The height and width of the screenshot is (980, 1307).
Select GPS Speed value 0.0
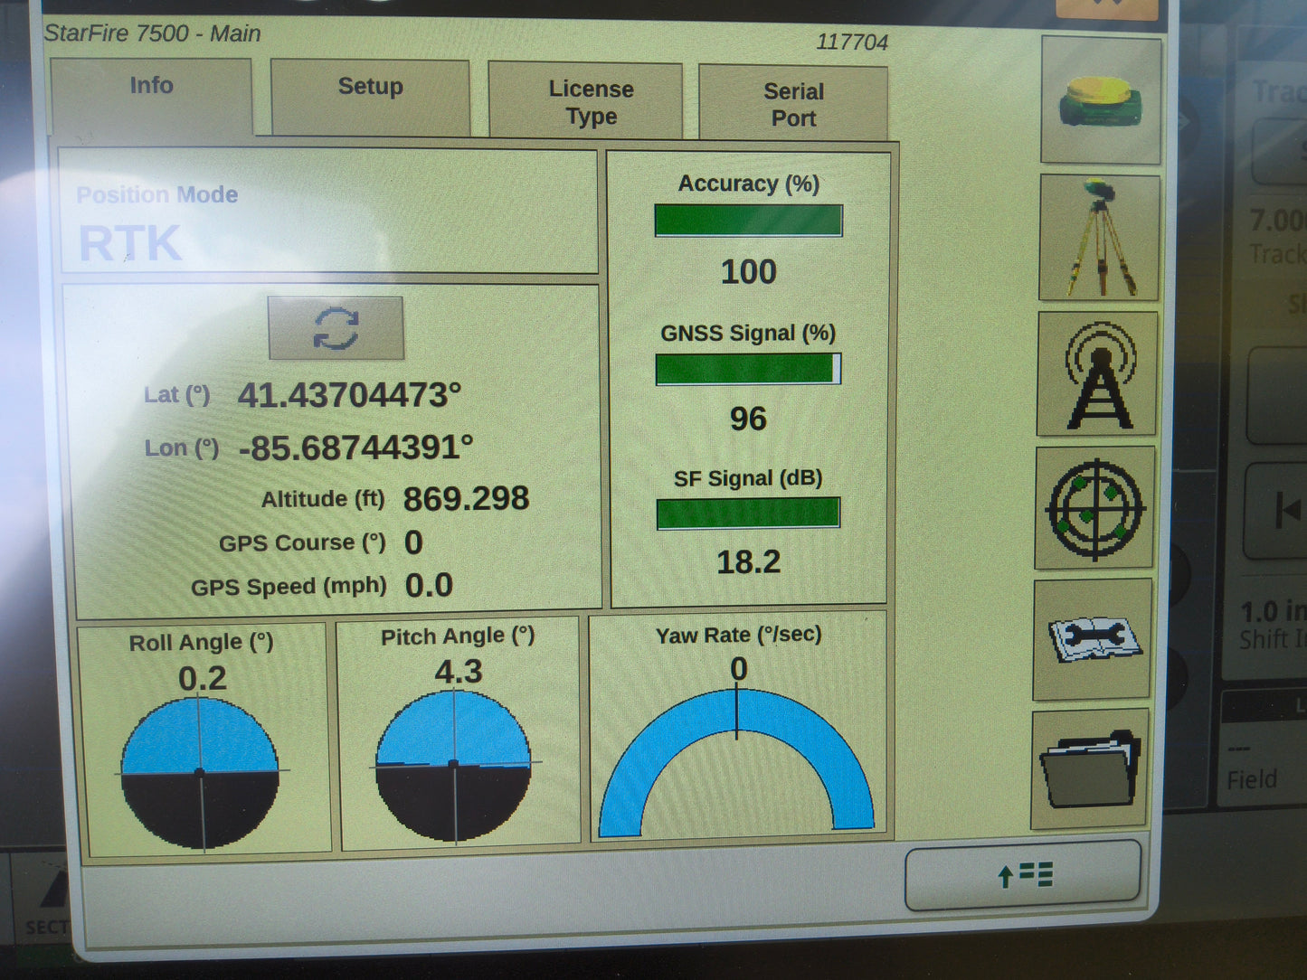(429, 586)
